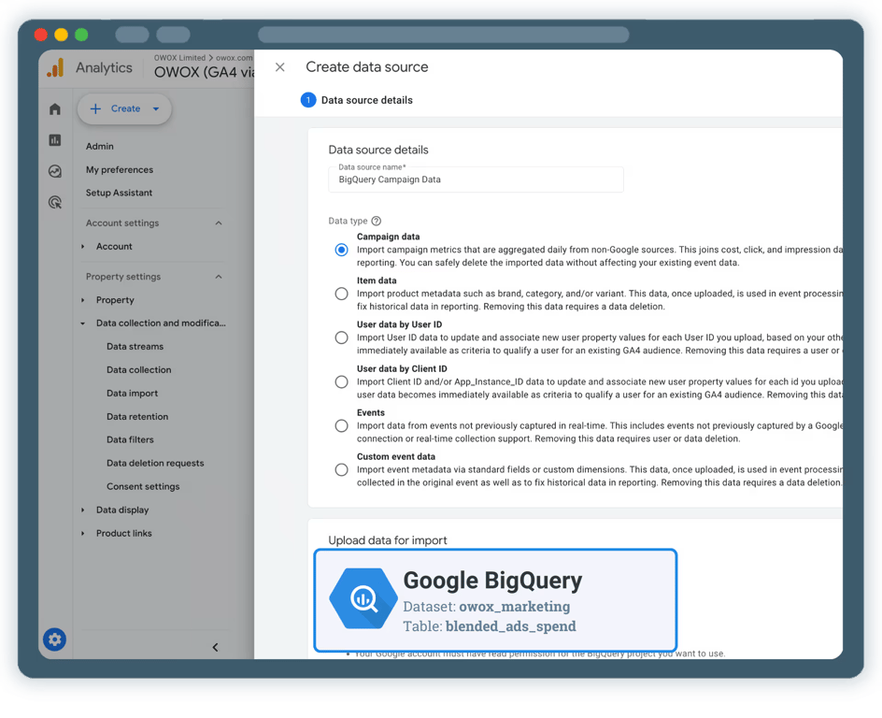Collapse the Property settings section chevron
The width and height of the screenshot is (882, 718).
[x=219, y=277]
